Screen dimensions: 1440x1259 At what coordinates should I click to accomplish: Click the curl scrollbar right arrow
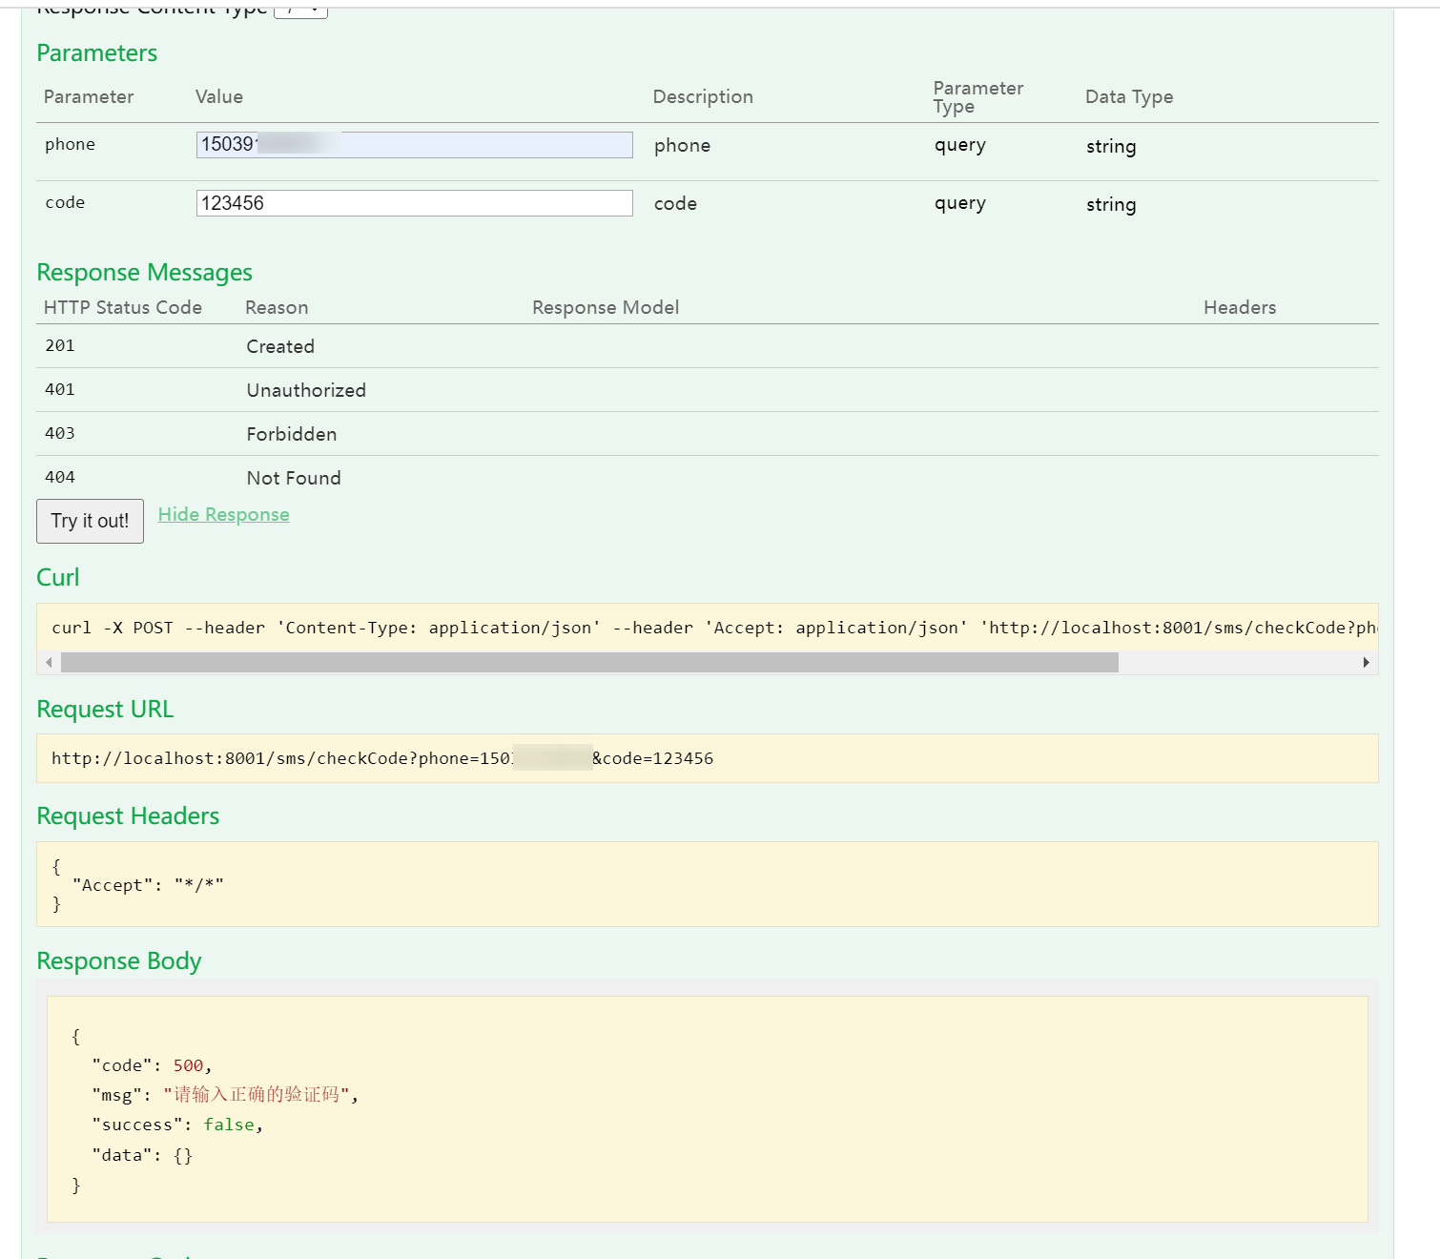pyautogui.click(x=1367, y=662)
